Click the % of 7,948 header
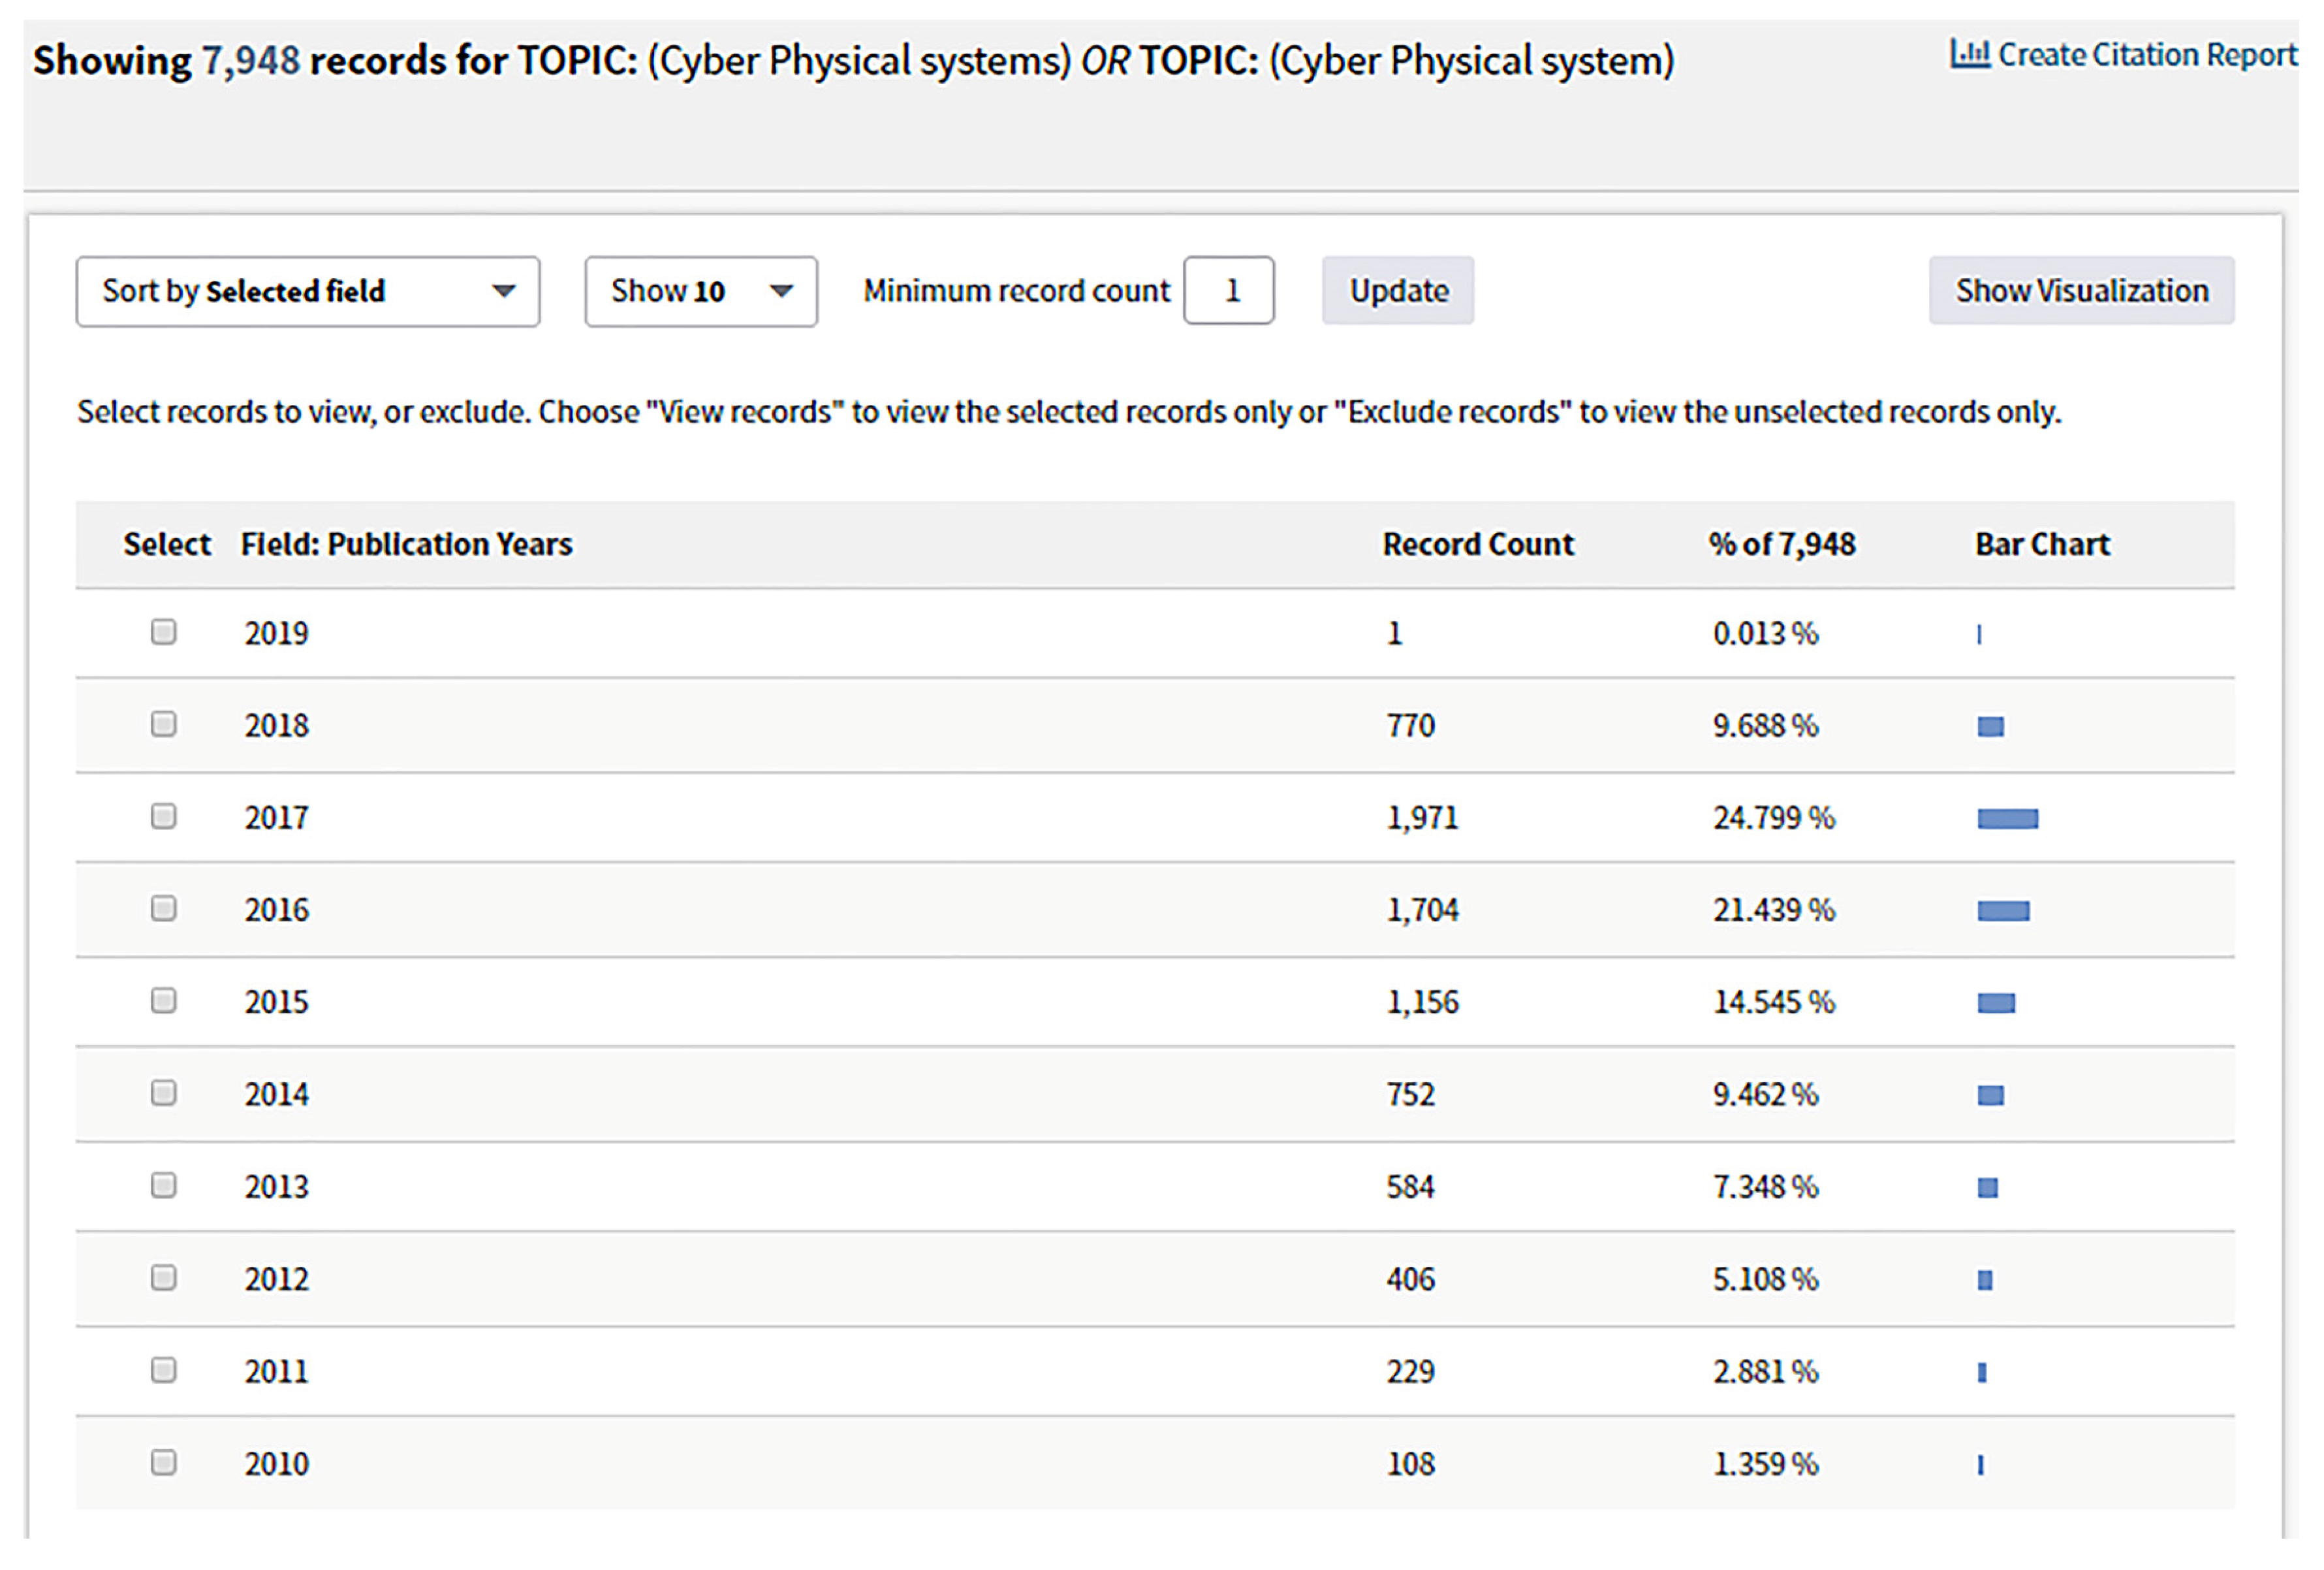The width and height of the screenshot is (2324, 1570). click(x=1782, y=543)
